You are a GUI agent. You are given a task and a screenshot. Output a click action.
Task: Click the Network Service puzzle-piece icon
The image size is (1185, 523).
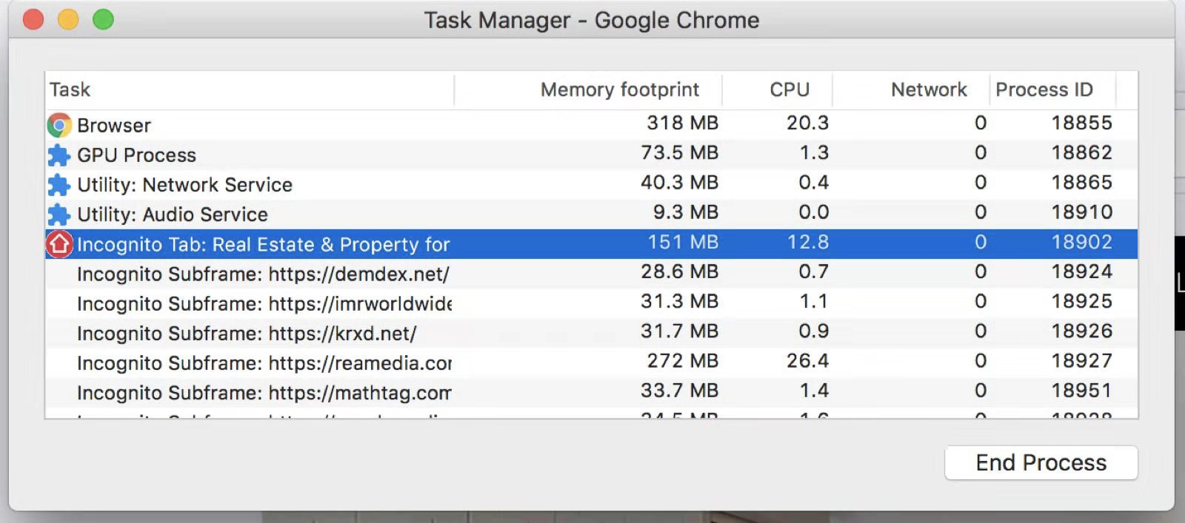tap(59, 185)
